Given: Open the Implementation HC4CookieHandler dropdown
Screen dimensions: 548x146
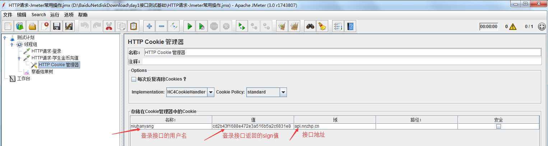Looking at the screenshot, I should click(x=211, y=92).
